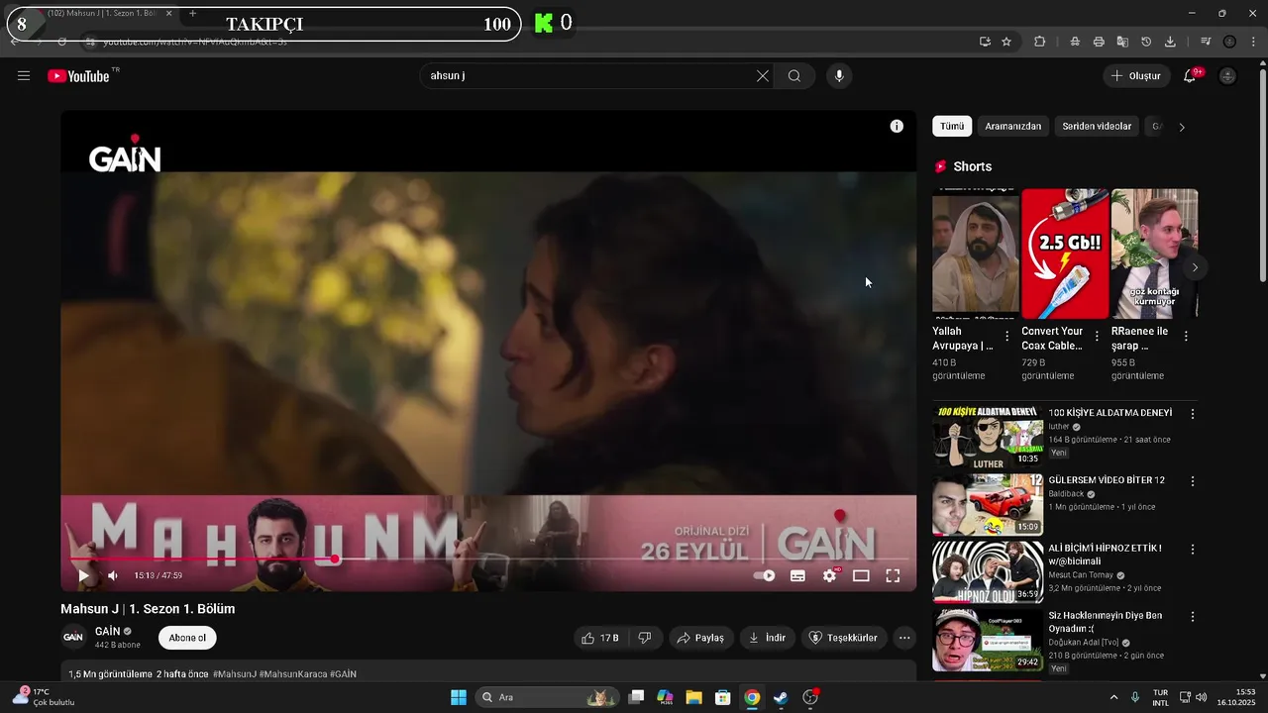Open Windows Start menu
The height and width of the screenshot is (713, 1268).
point(459,697)
